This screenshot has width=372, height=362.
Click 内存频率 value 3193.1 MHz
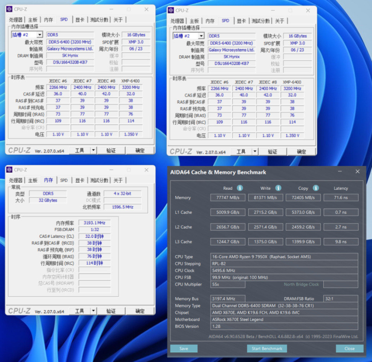click(95, 223)
